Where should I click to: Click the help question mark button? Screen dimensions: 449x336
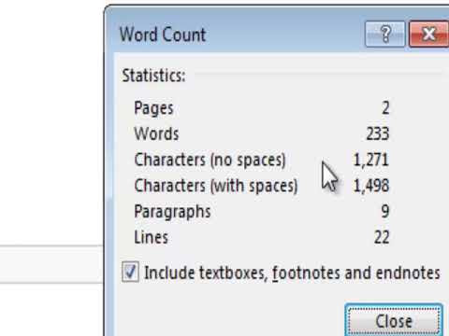(x=385, y=34)
